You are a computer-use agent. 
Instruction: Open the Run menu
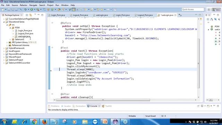tap(57, 5)
